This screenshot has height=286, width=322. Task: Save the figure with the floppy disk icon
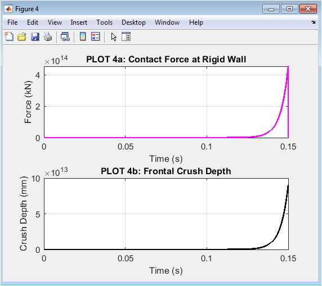pos(35,37)
